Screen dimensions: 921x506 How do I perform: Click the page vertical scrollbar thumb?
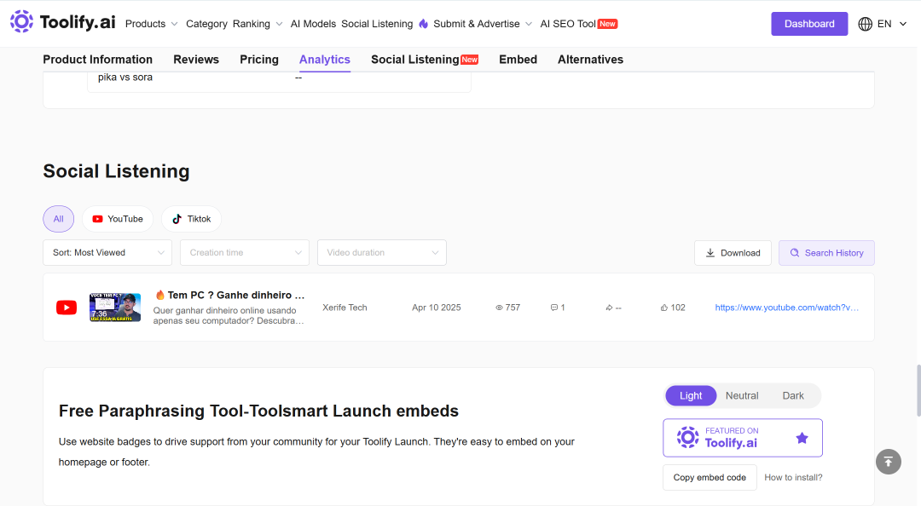pyautogui.click(x=918, y=390)
